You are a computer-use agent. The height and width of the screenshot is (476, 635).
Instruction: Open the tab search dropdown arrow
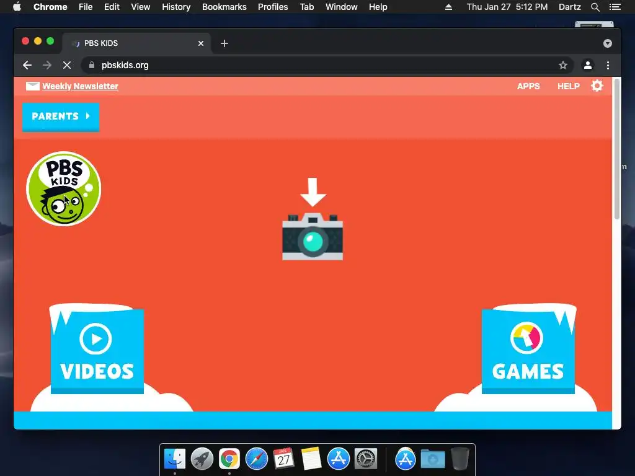[608, 43]
